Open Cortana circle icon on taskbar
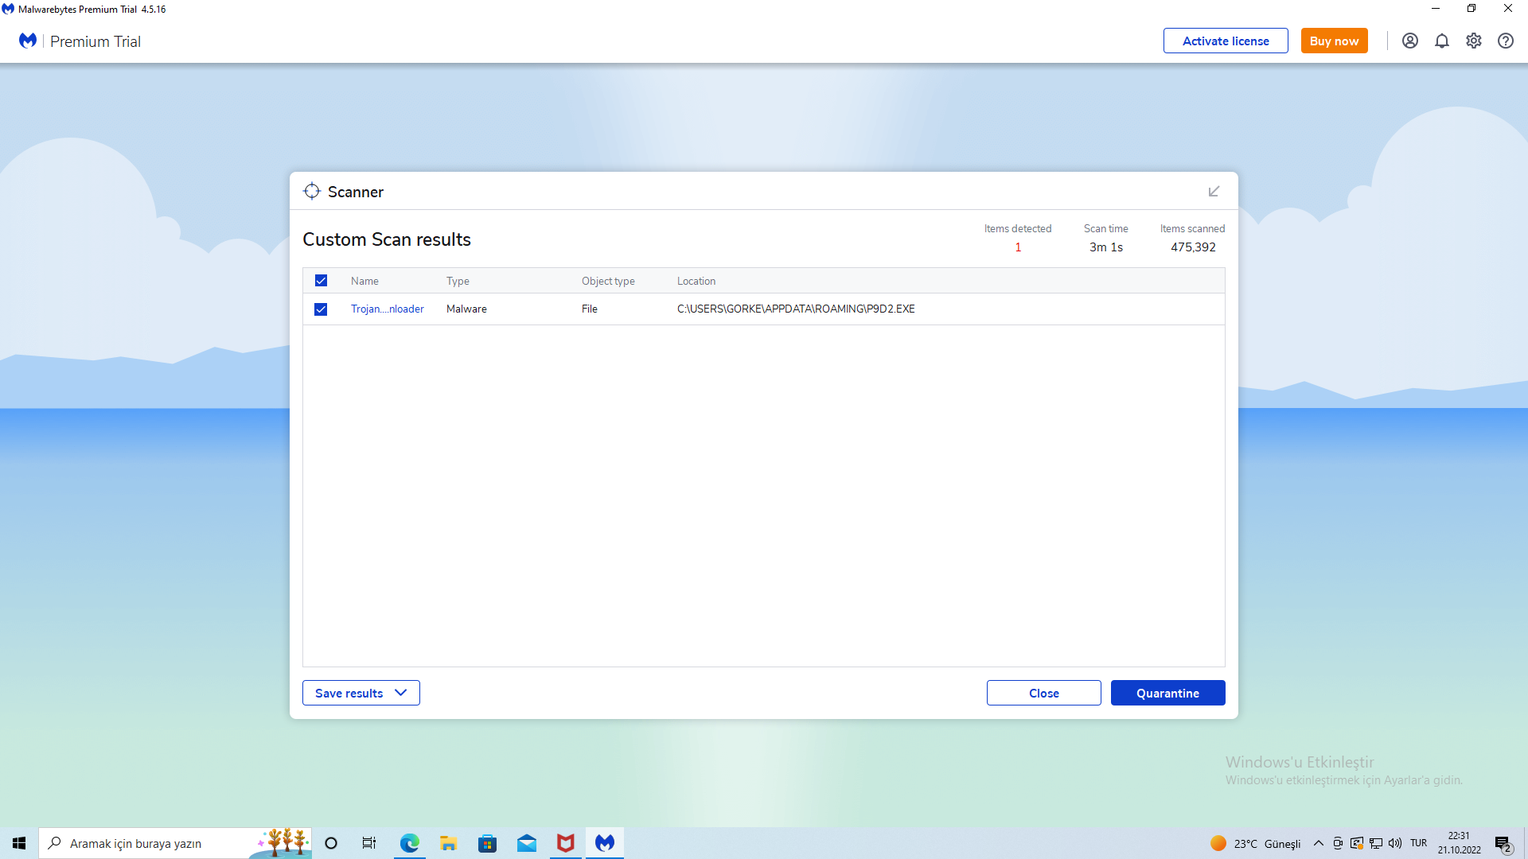The image size is (1528, 859). pyautogui.click(x=331, y=843)
